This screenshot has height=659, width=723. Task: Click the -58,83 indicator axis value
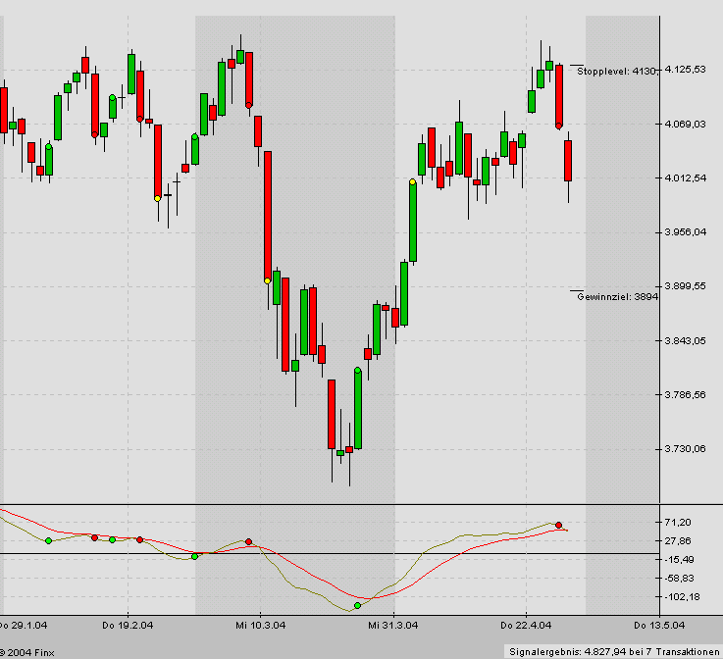coord(679,578)
